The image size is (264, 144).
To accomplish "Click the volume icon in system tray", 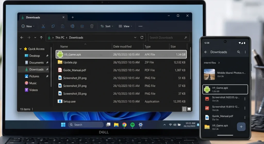I will pyautogui.click(x=175, y=125).
